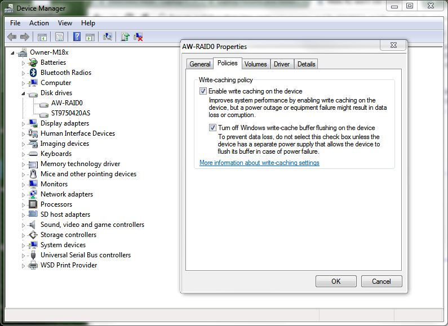Viewport: 448px width, 326px height.
Task: Expand the Batteries node arrow
Action: click(24, 63)
